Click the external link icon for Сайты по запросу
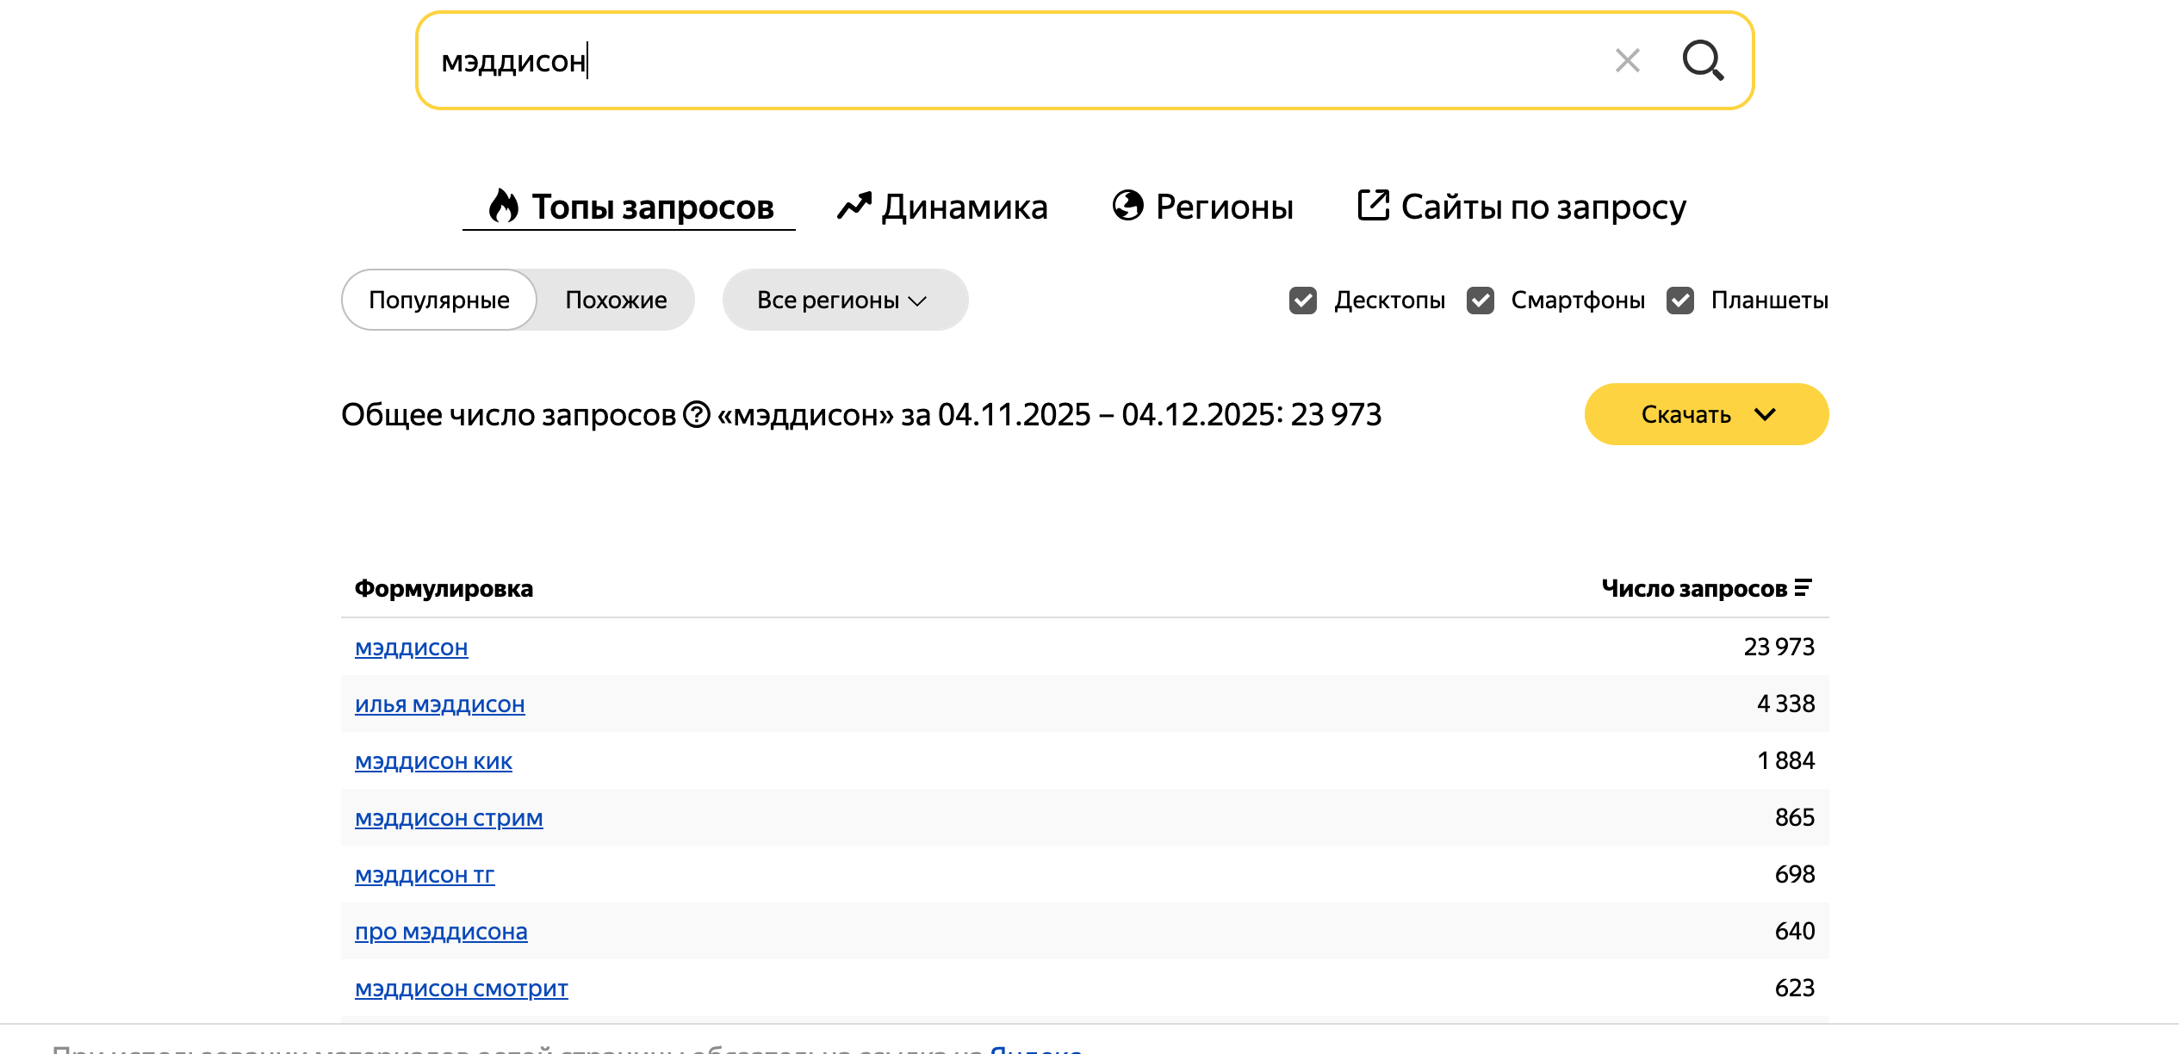Viewport: 2179px width, 1054px height. pyautogui.click(x=1373, y=206)
